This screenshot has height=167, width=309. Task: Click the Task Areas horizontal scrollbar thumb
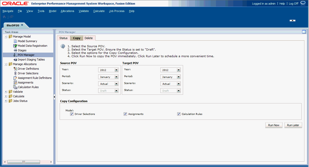(x=24, y=162)
